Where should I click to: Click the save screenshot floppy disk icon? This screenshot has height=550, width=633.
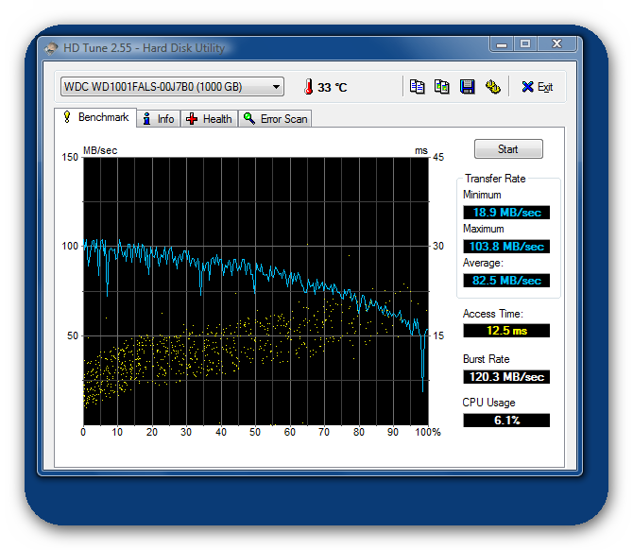point(467,87)
